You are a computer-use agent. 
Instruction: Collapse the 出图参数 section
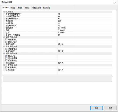(x=4, y=12)
